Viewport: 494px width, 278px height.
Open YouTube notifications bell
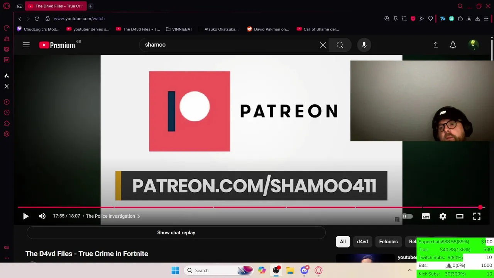click(x=453, y=45)
